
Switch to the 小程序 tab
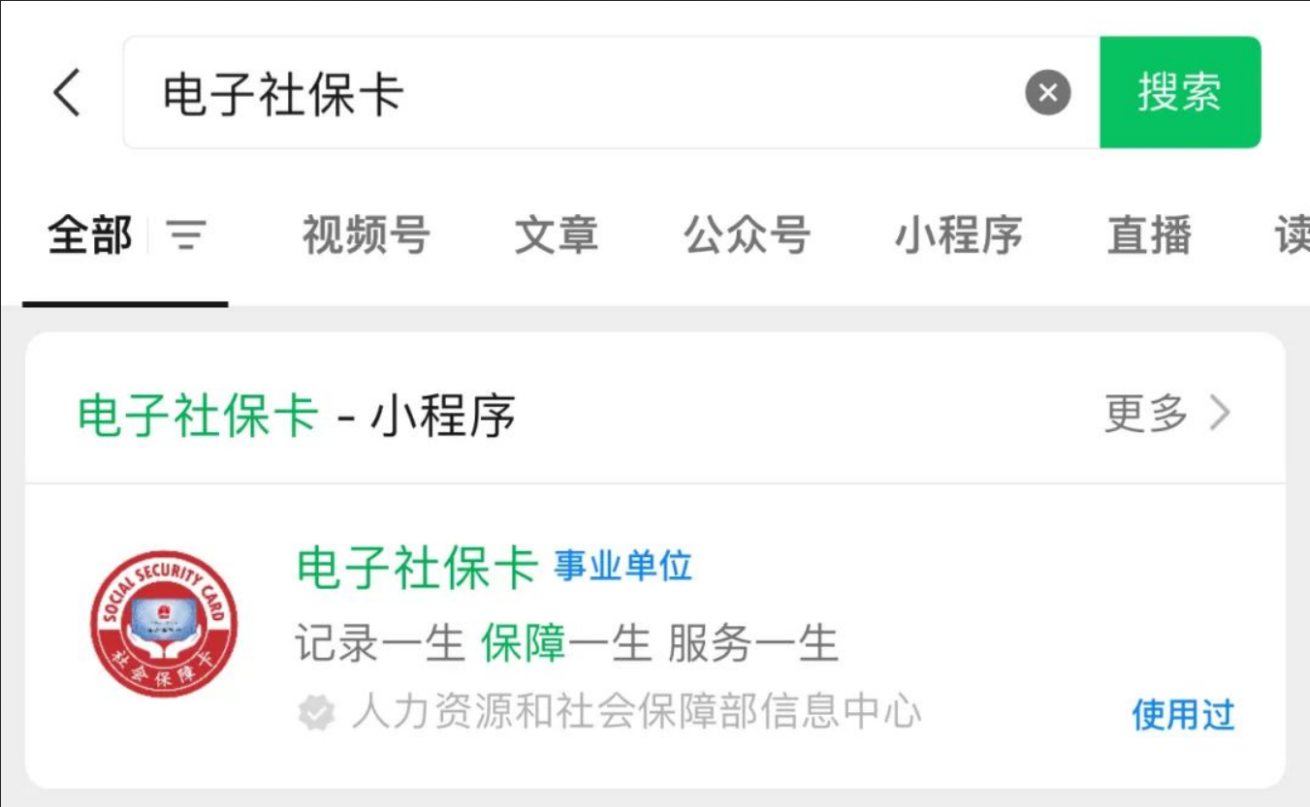pos(958,235)
